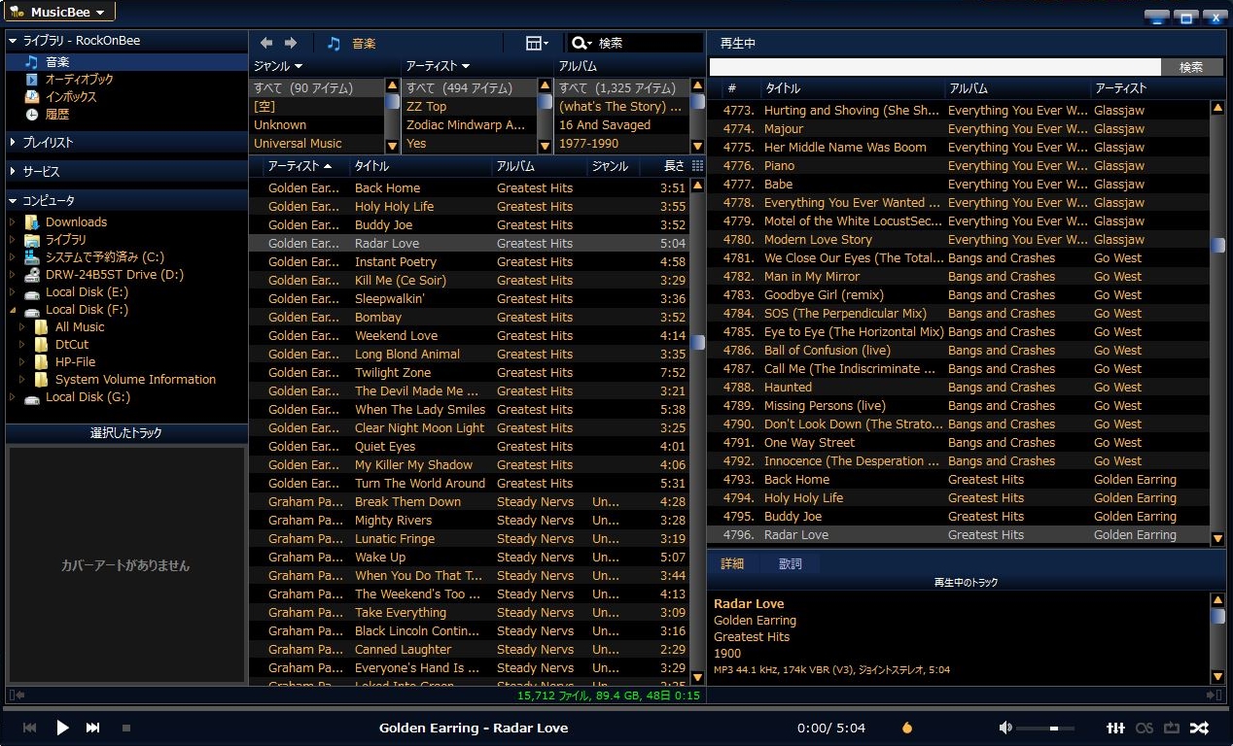Select Local Disk (E:) drive
This screenshot has height=746, width=1233.
tap(87, 291)
